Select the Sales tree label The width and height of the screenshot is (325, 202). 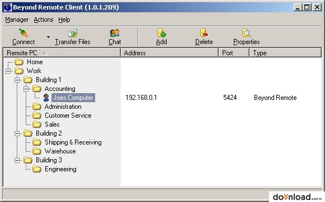(52, 124)
